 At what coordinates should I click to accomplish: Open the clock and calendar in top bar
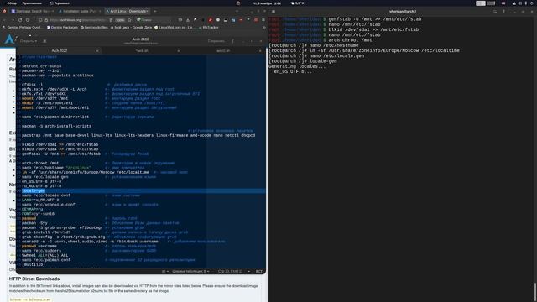coord(267,3)
